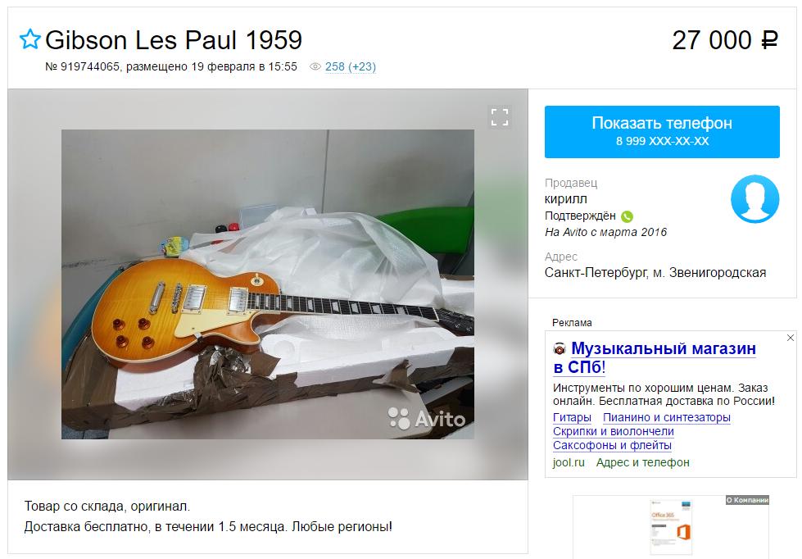This screenshot has height=559, width=802.
Task: Click the headphones icon in ad
Action: [560, 349]
